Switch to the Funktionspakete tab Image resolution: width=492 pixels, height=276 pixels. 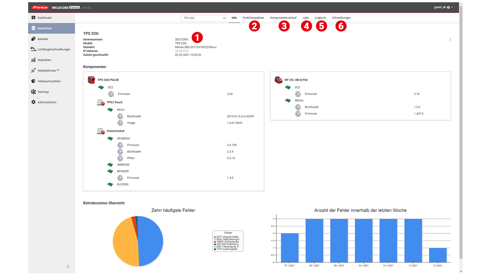(253, 18)
